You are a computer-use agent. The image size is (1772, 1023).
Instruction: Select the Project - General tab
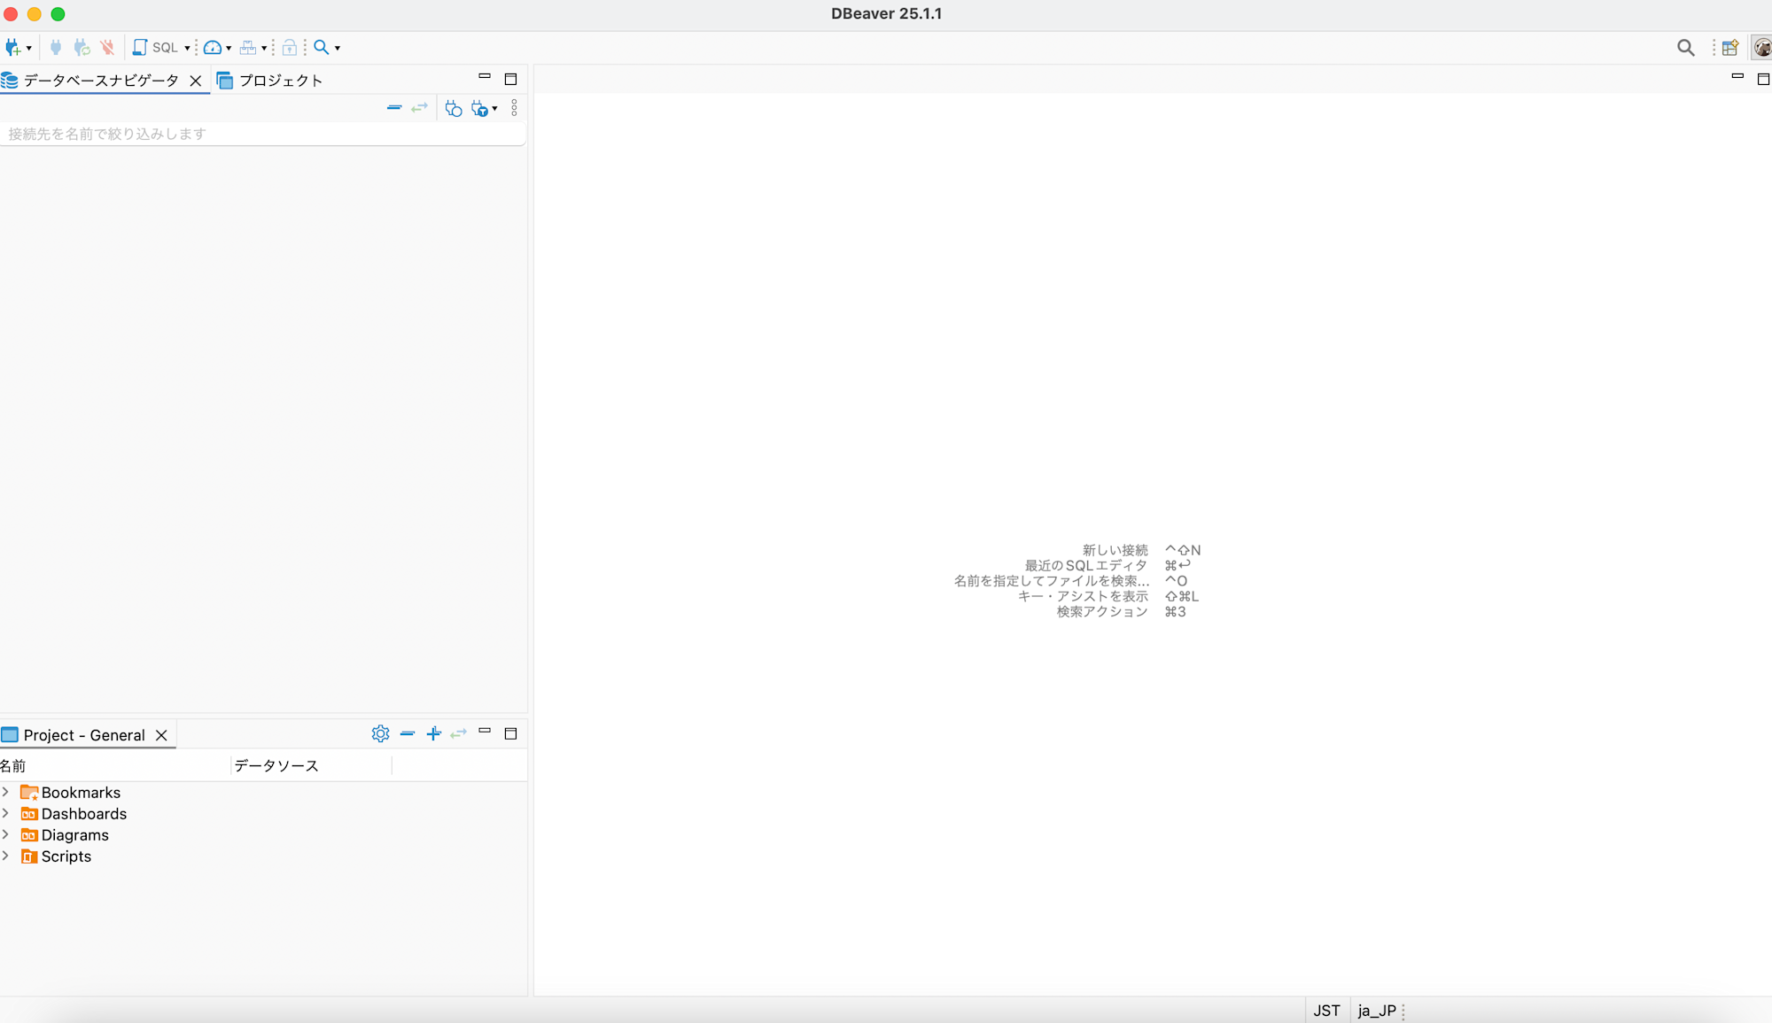click(84, 735)
